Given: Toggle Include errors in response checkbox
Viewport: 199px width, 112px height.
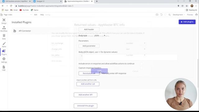Looking at the screenshot, I should click(141, 63).
